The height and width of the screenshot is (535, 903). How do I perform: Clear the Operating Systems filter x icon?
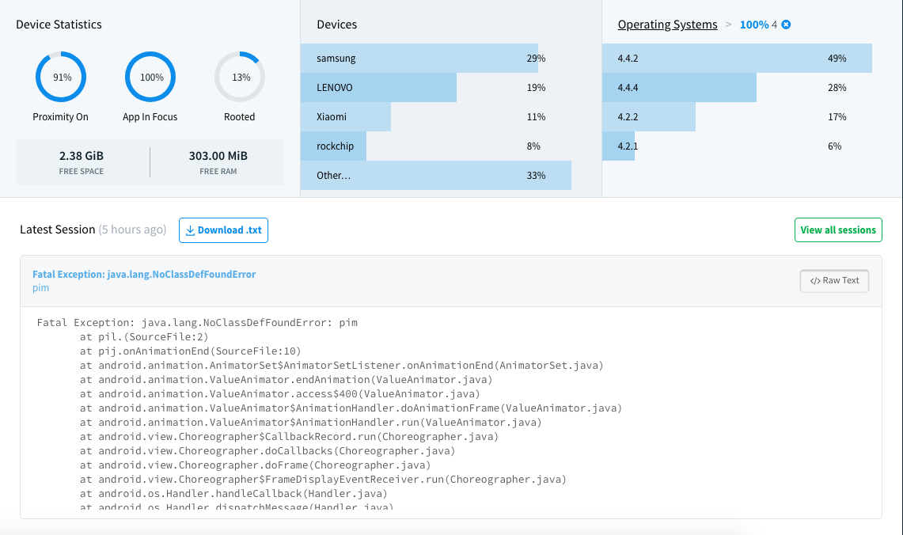pyautogui.click(x=786, y=25)
